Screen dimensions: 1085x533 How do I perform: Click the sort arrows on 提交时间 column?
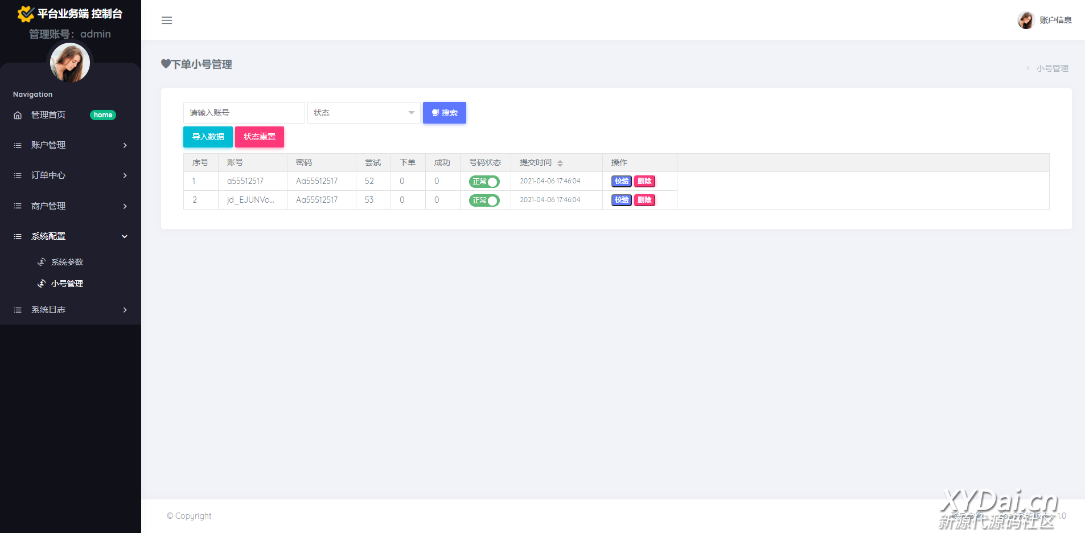coord(560,163)
